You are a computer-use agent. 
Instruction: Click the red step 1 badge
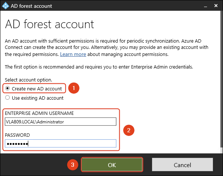point(74,88)
